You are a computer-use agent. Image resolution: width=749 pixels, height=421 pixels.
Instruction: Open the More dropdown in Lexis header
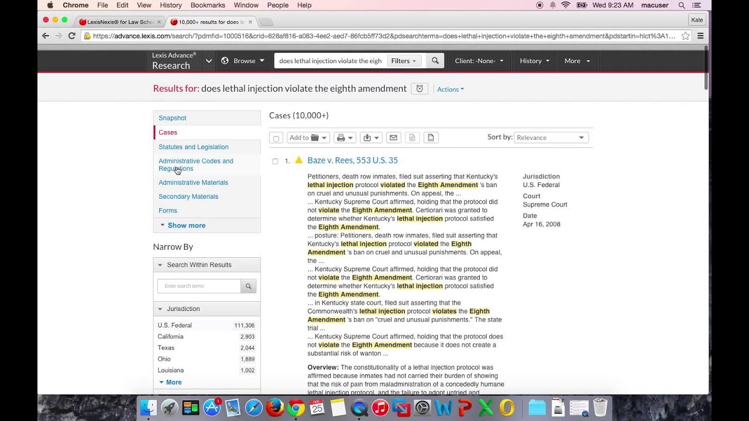click(577, 61)
